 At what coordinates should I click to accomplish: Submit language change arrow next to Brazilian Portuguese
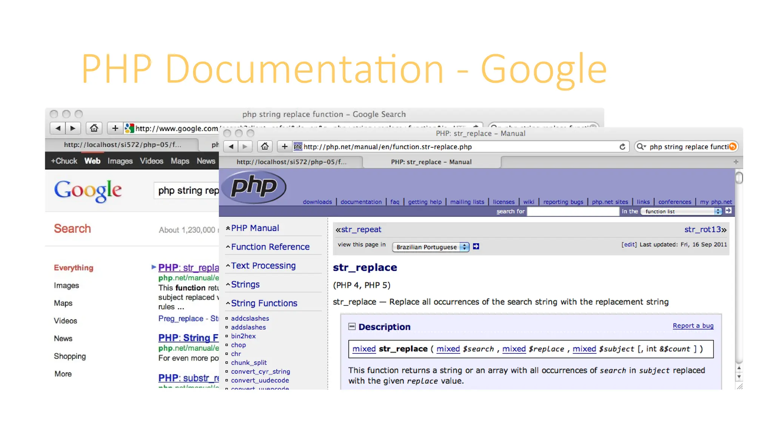(x=476, y=246)
